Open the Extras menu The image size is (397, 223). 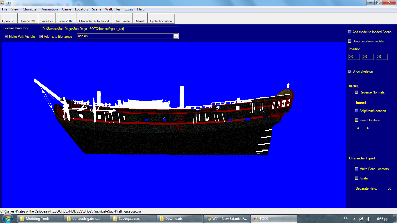[129, 9]
